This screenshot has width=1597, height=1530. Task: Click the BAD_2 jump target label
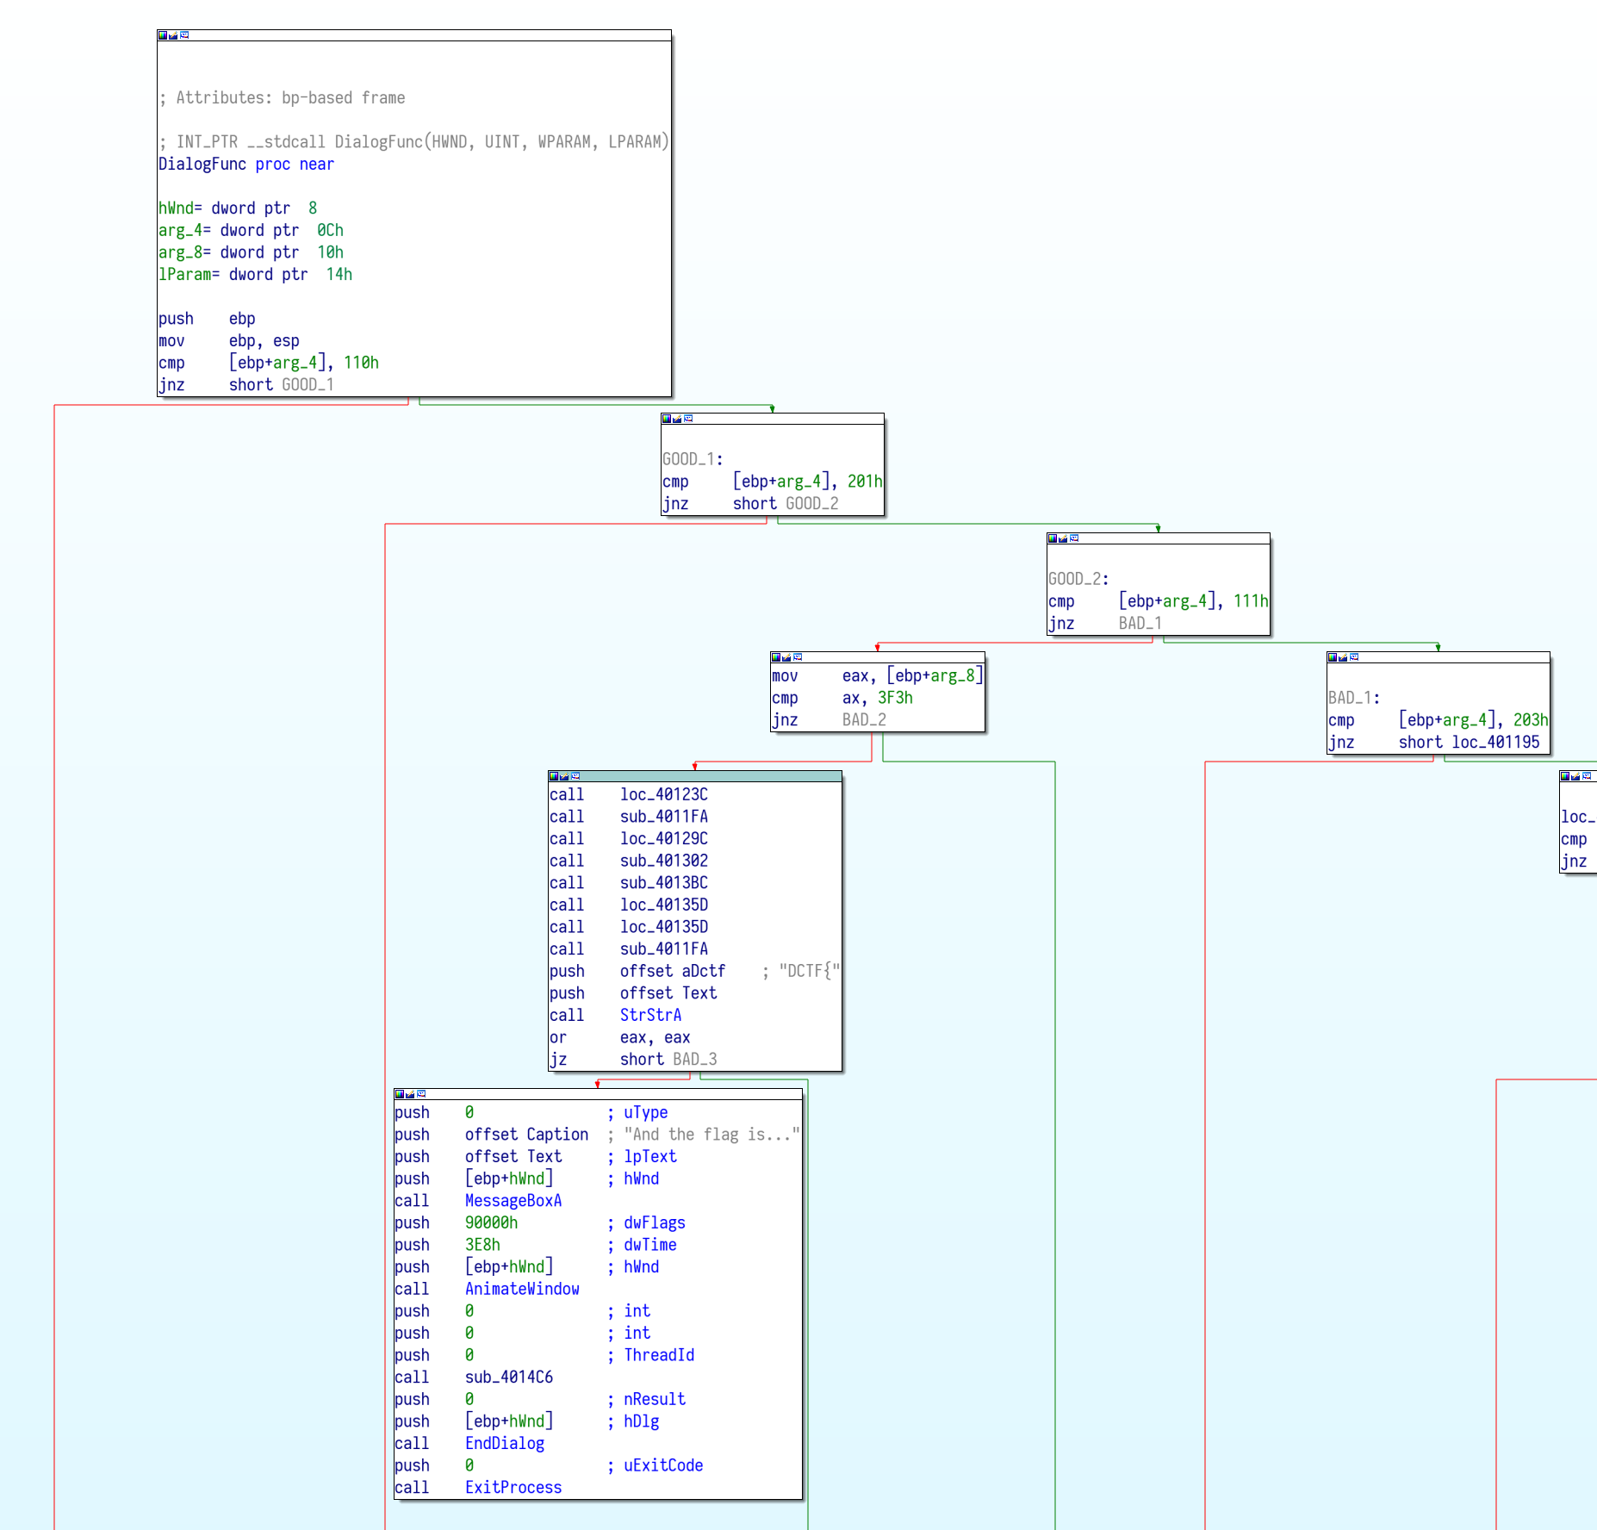864,720
